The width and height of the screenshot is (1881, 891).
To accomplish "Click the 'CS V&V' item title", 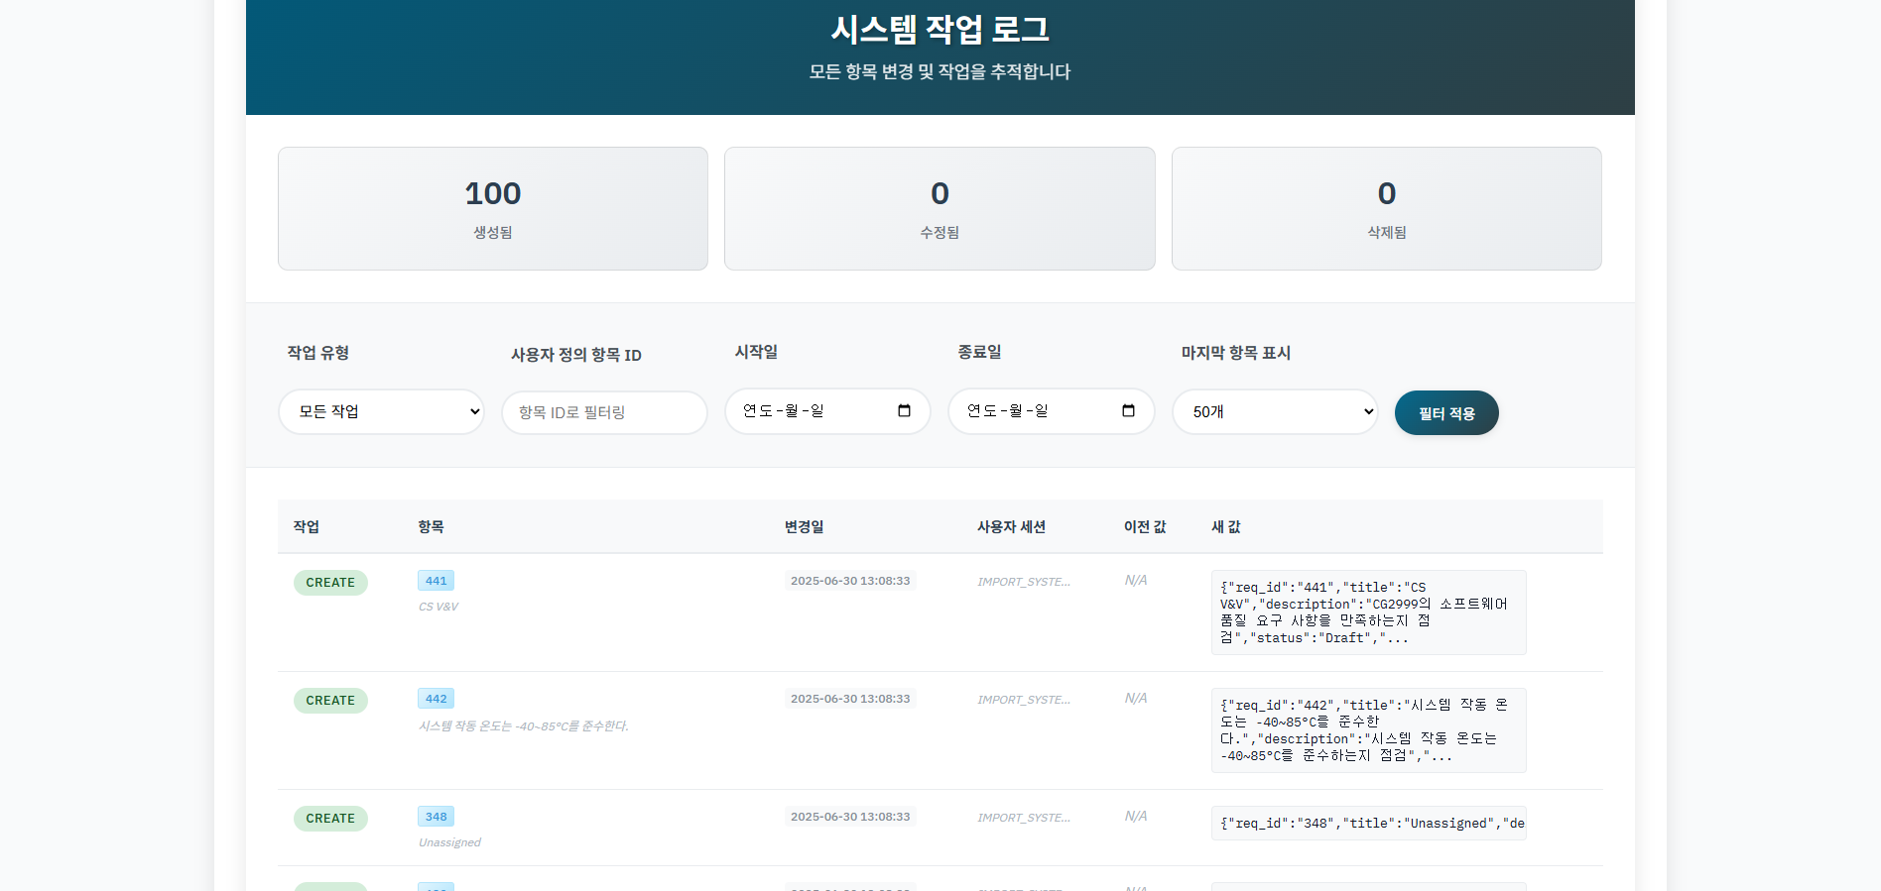I will coord(438,607).
